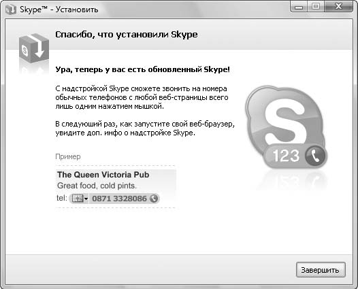Click the large Skype S logo
This screenshot has height=289, width=358.
(x=286, y=124)
